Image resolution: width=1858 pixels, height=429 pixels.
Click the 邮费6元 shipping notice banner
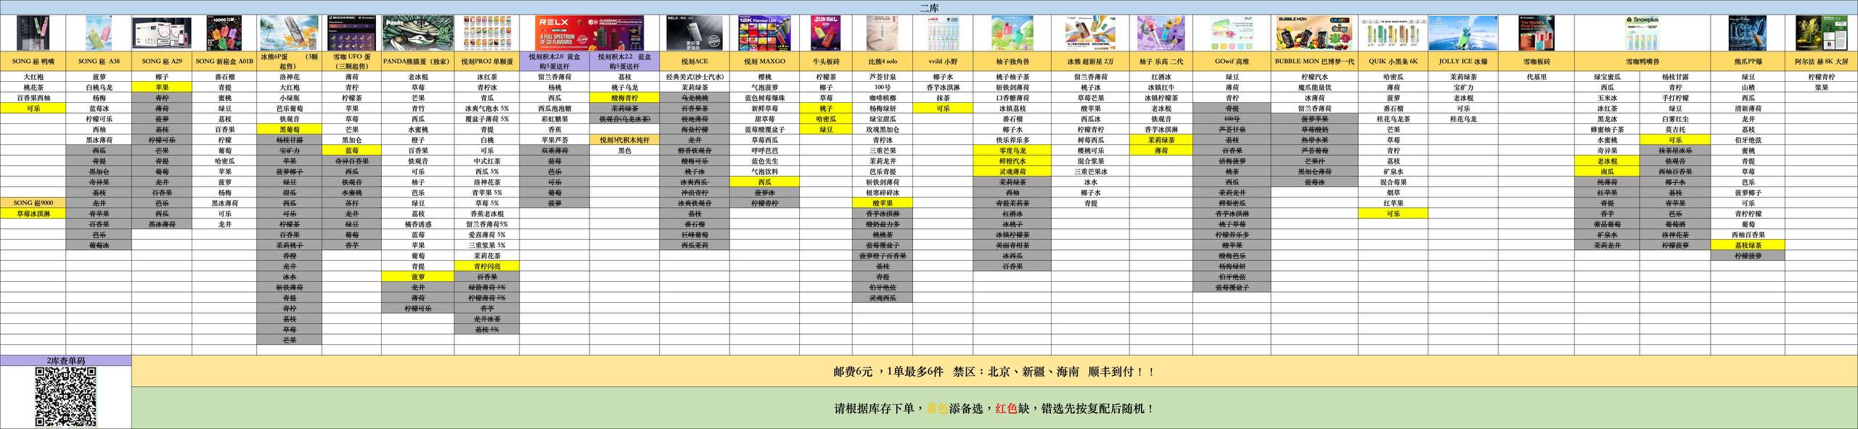pos(994,372)
